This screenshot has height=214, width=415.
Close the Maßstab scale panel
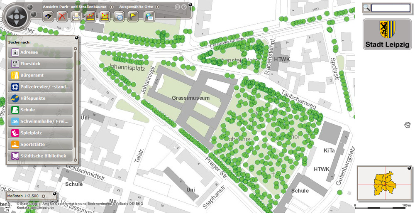pos(55,194)
